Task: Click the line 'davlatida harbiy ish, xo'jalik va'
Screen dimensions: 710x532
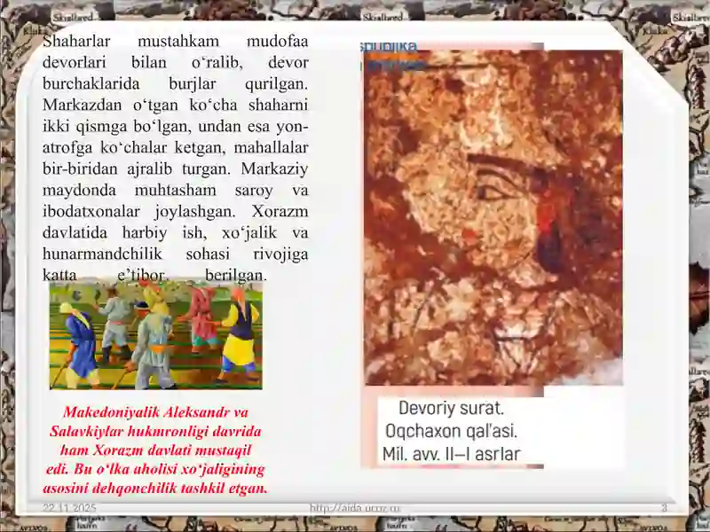Action: click(x=175, y=232)
